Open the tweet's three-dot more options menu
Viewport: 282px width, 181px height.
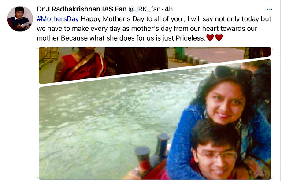point(270,9)
